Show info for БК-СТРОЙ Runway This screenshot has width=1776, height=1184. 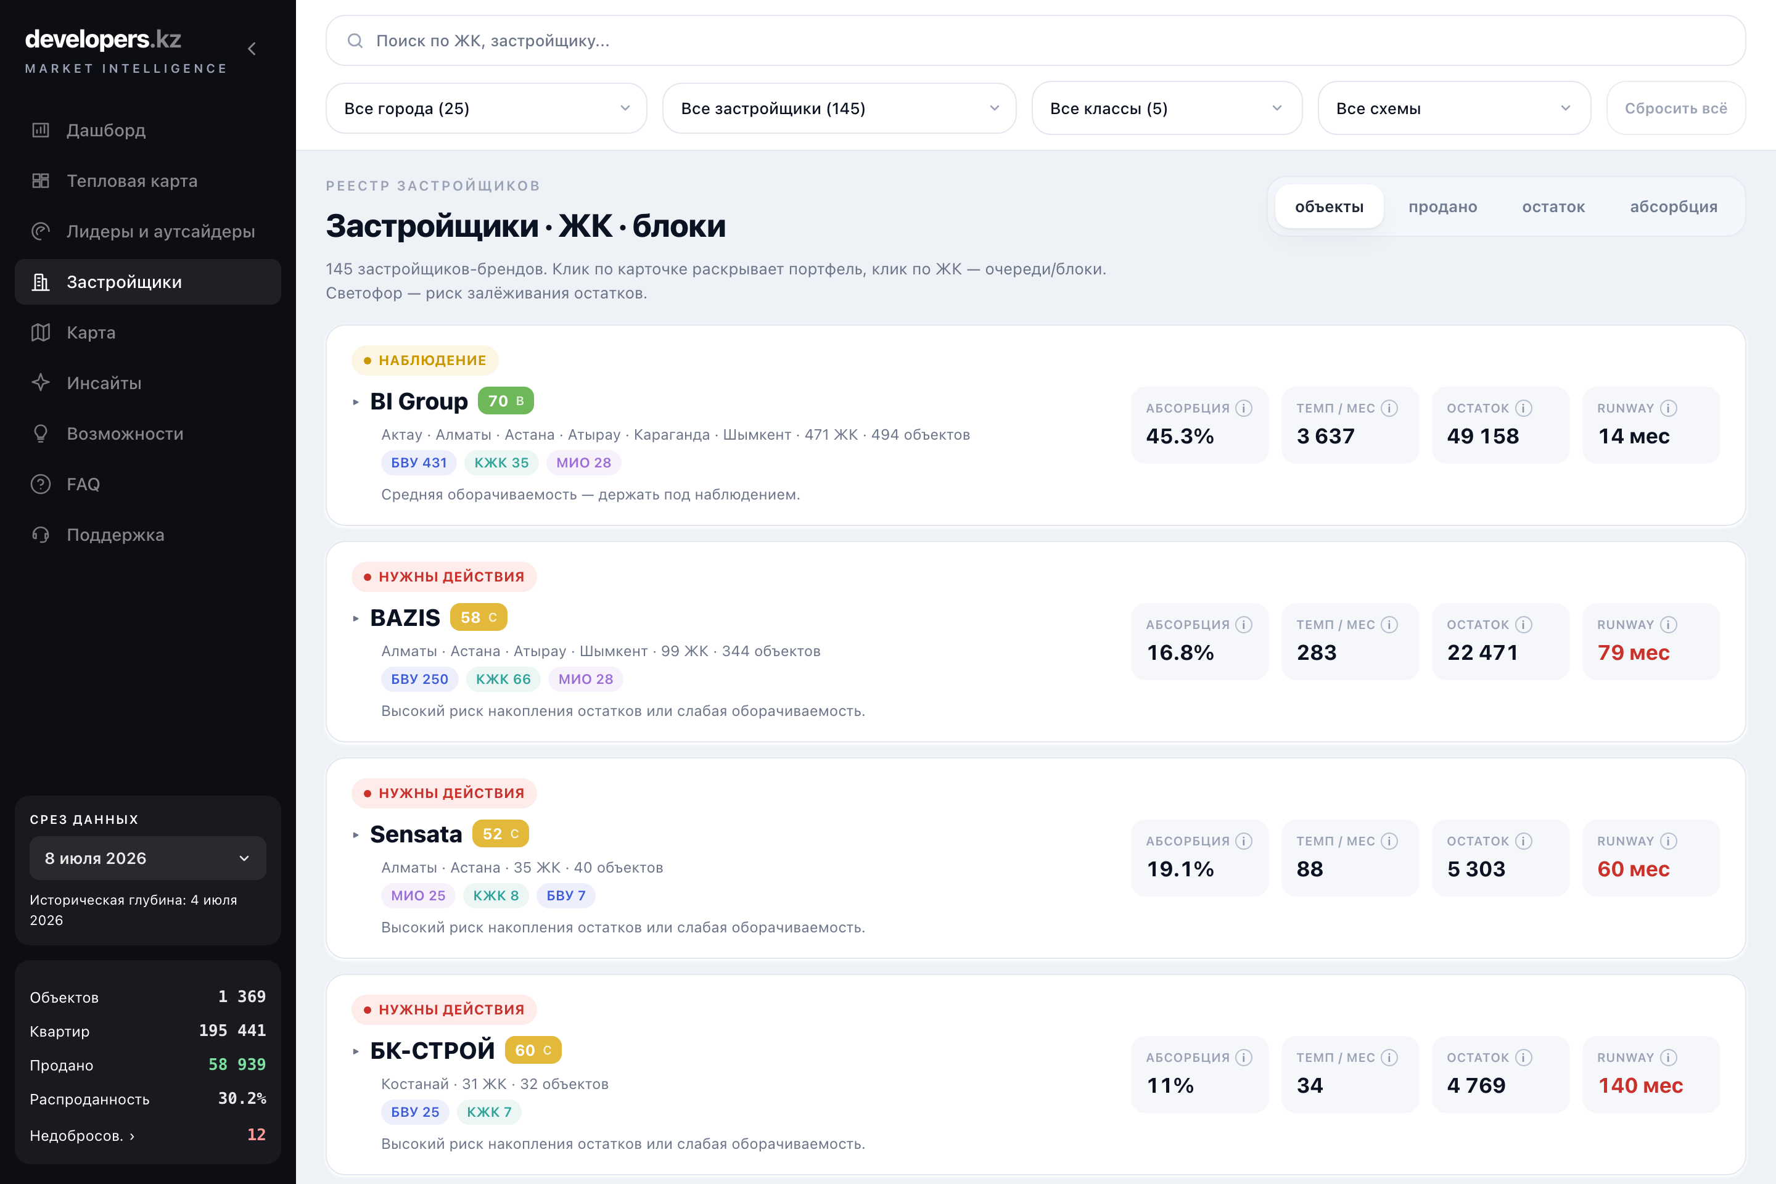(x=1669, y=1058)
